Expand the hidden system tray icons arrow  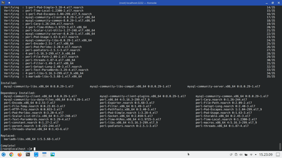click(256, 155)
